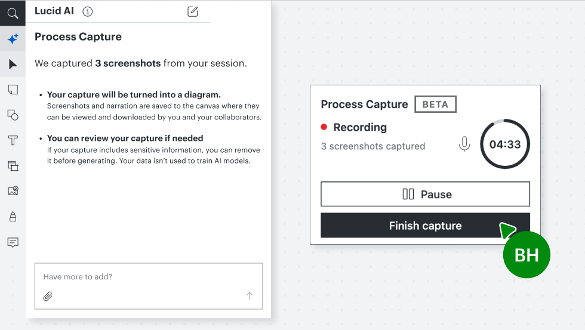Screen dimensions: 585x330
Task: Select the sticky note tool
Action: click(13, 90)
